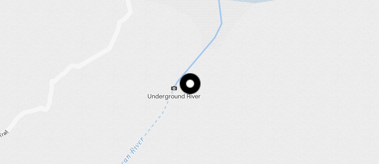
Task: Click the word Underground in the label
Action: [x=166, y=96]
